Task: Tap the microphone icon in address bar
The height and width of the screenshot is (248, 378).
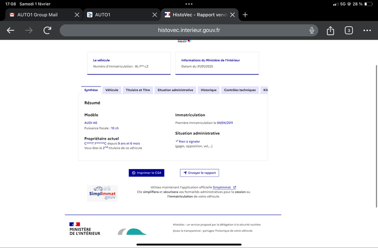Action: pyautogui.click(x=312, y=30)
